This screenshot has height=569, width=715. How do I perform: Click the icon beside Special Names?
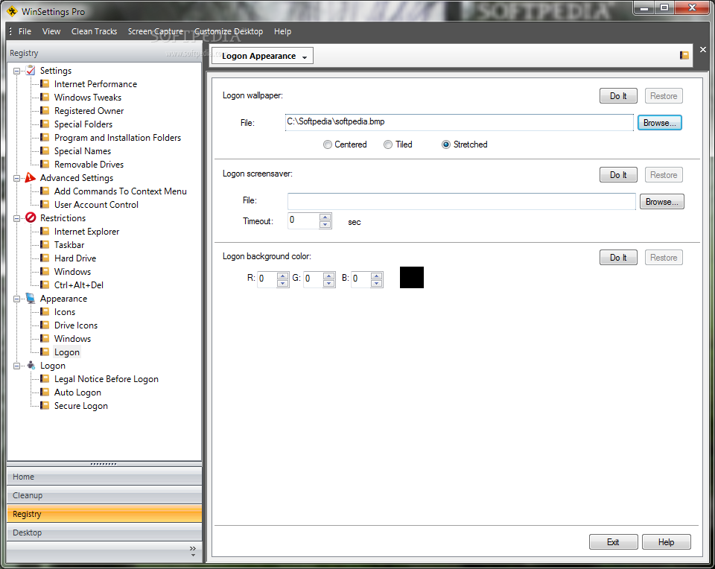click(x=45, y=150)
